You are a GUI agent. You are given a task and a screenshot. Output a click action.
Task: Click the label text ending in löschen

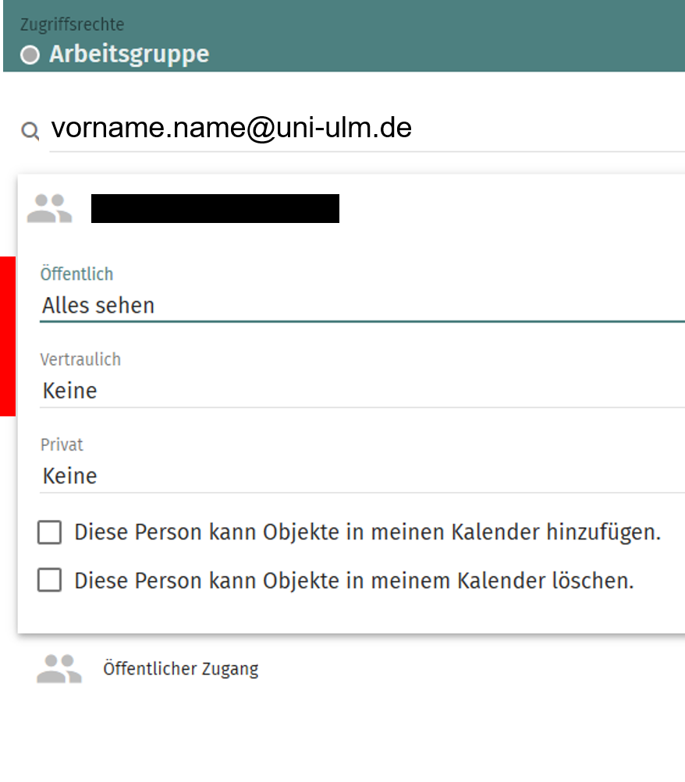click(x=353, y=581)
